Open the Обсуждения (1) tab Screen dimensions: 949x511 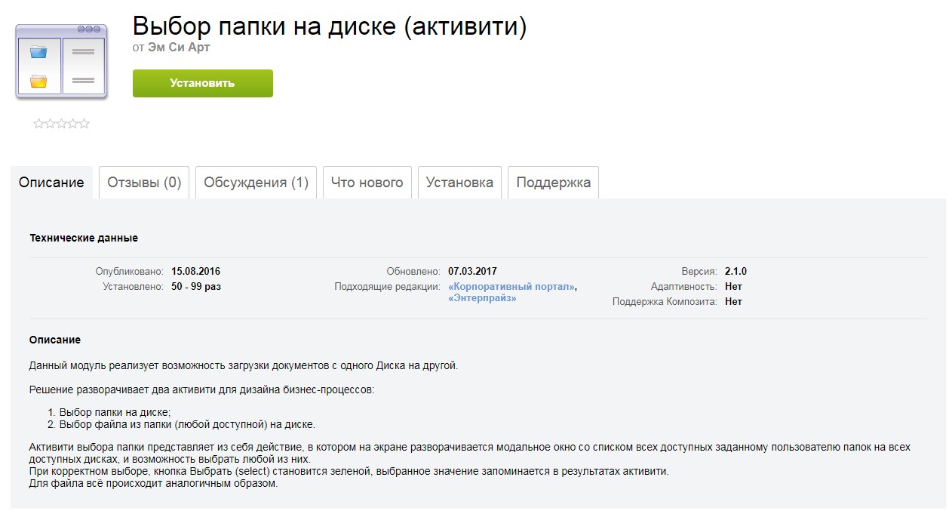click(x=256, y=182)
